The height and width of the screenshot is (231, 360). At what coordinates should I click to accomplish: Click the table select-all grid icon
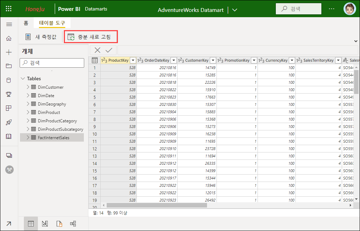pyautogui.click(x=95, y=60)
